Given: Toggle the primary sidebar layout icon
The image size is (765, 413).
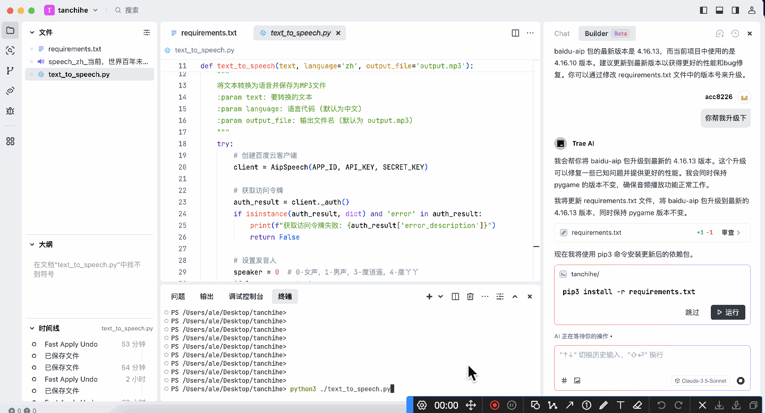Looking at the screenshot, I should 704,10.
